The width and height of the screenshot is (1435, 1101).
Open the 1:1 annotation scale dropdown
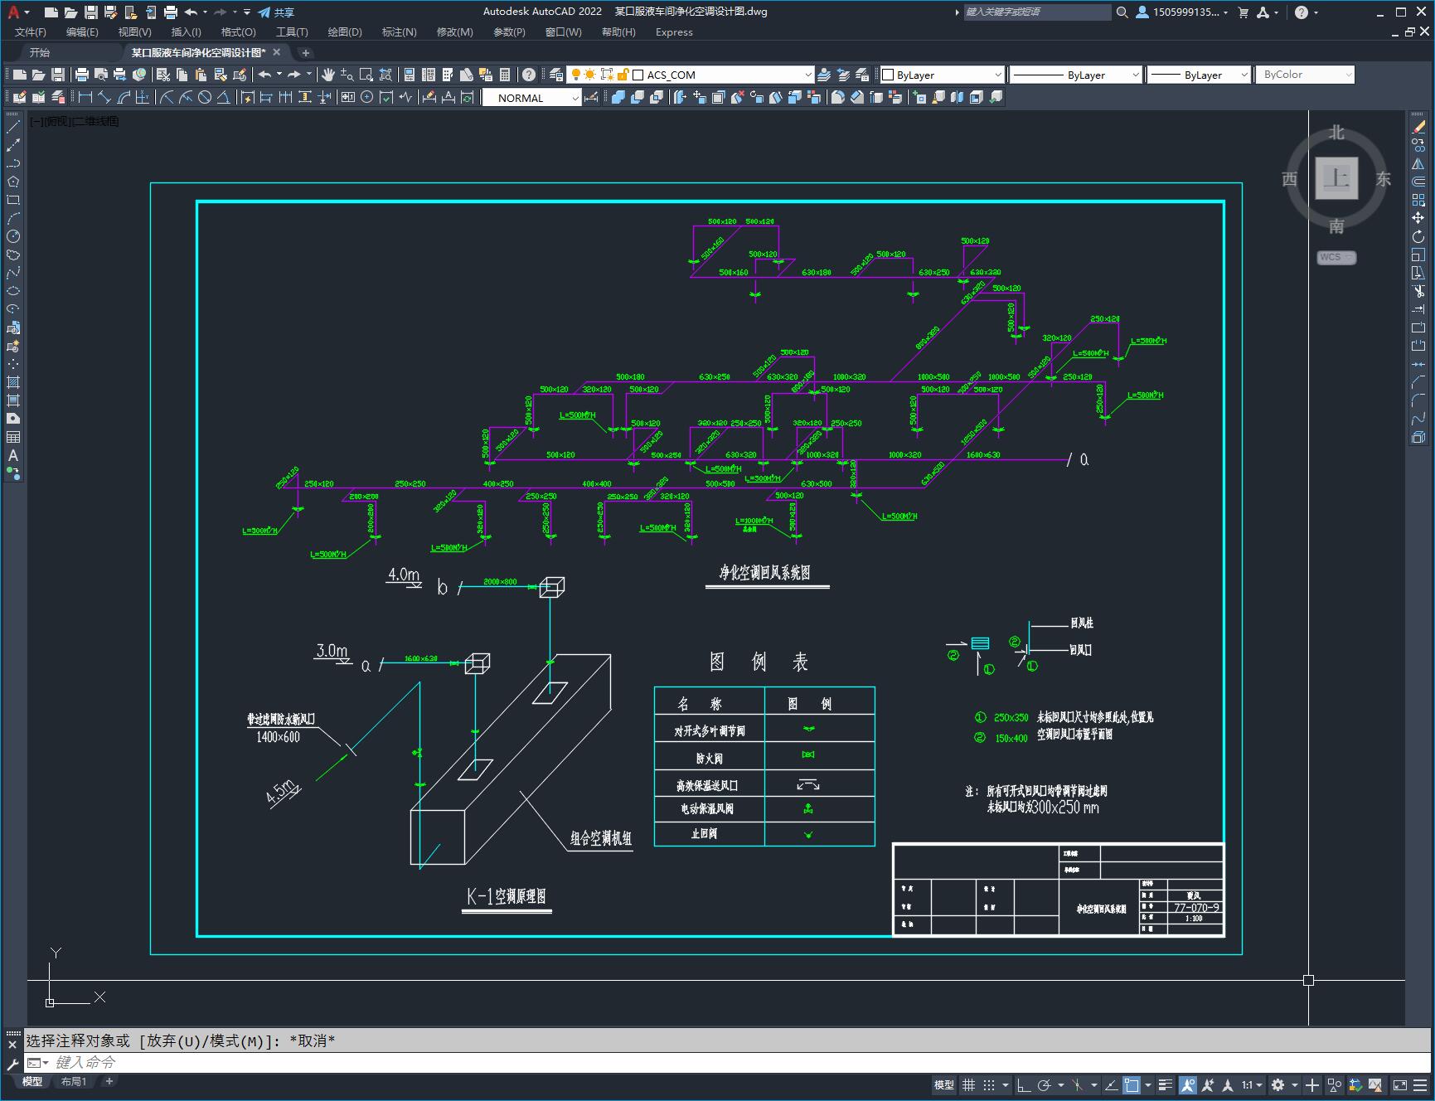tap(1252, 1084)
